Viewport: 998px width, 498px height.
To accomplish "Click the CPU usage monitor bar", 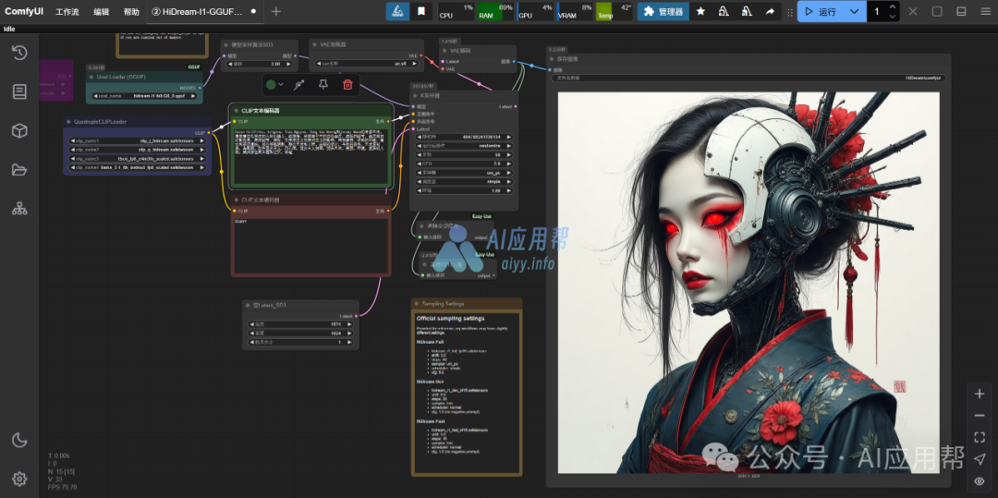I will pos(456,11).
